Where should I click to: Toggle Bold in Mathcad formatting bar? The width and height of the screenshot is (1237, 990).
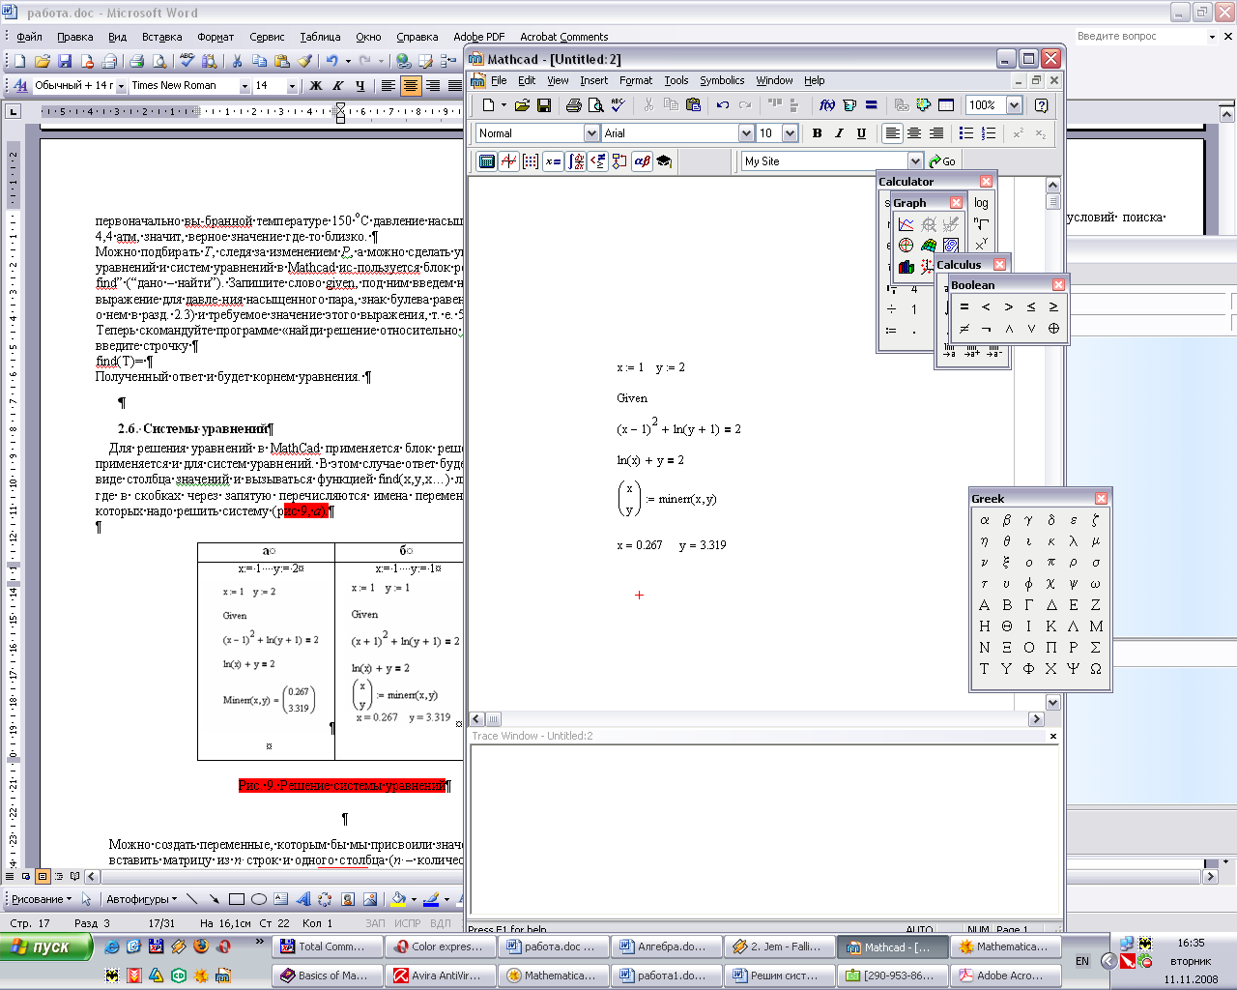pos(818,133)
